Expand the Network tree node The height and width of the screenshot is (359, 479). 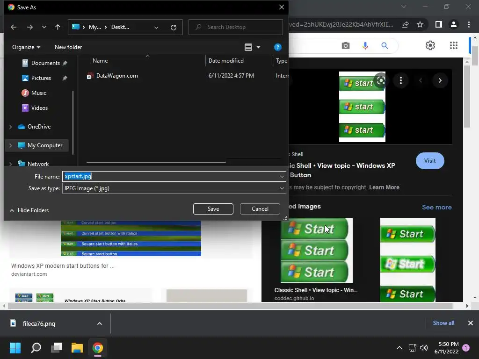[x=11, y=164]
